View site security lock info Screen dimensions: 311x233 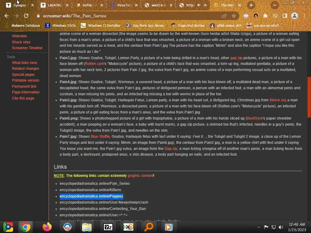point(38,16)
